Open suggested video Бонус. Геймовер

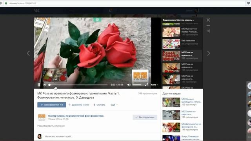pos(182,138)
